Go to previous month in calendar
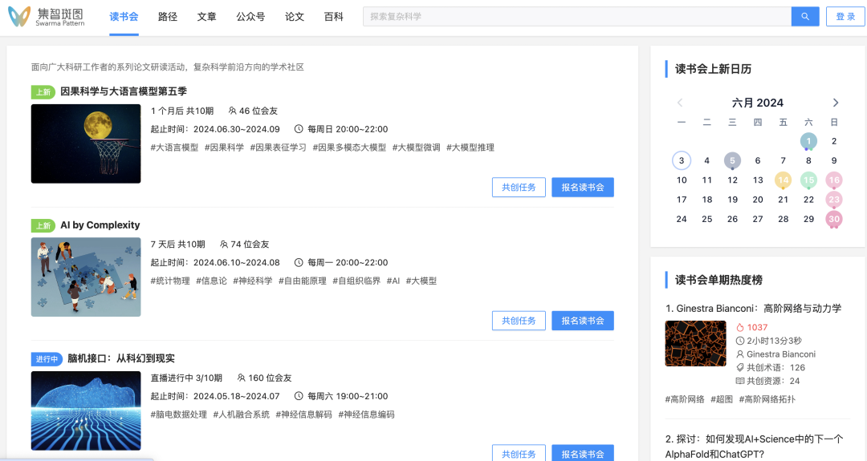The image size is (867, 461). click(x=680, y=103)
